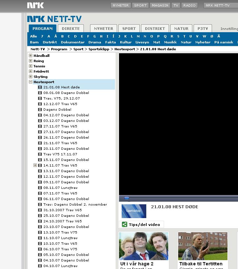The height and width of the screenshot is (269, 238).
Task: Open the DISTRIKT tab
Action: click(155, 29)
